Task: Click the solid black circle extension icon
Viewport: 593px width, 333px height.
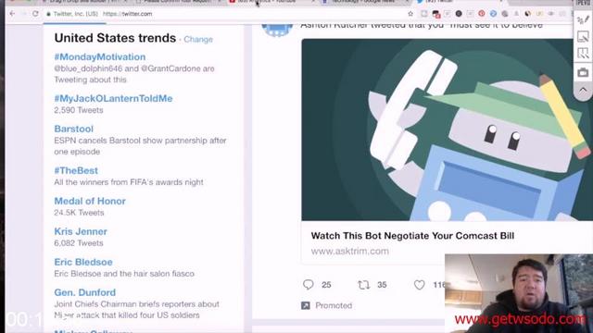Action: [459, 14]
